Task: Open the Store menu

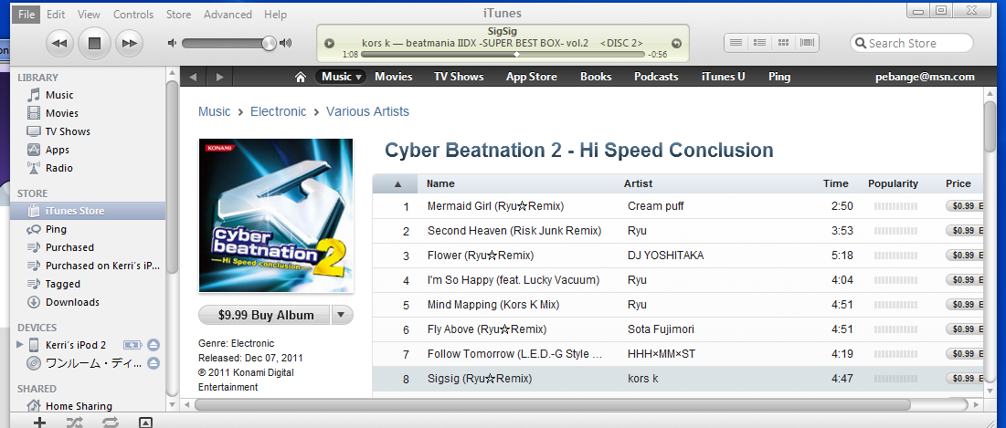Action: [178, 14]
